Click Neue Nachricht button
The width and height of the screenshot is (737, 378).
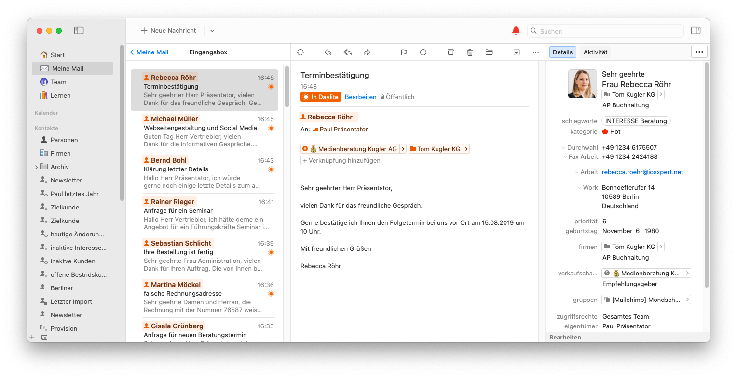[168, 30]
